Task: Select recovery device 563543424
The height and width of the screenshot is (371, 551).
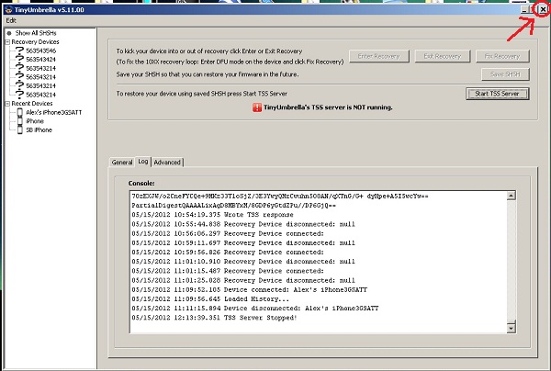Action: point(40,60)
